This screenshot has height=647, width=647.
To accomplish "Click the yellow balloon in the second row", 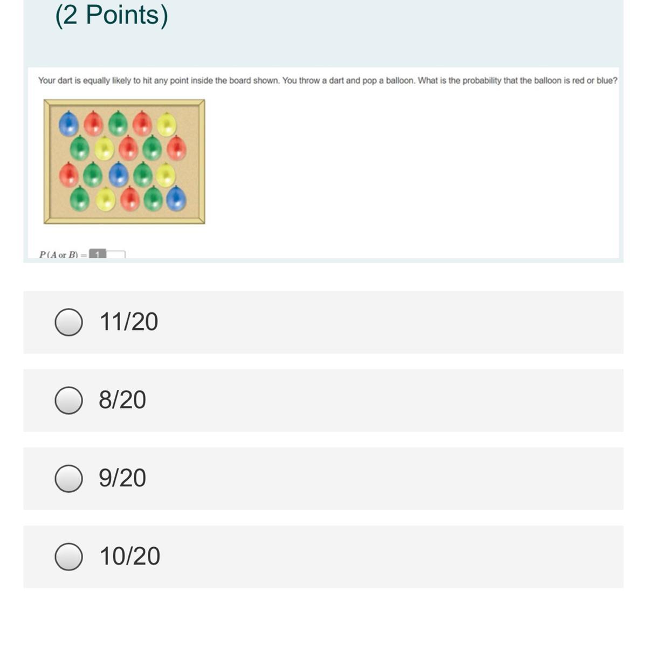I will coord(104,148).
